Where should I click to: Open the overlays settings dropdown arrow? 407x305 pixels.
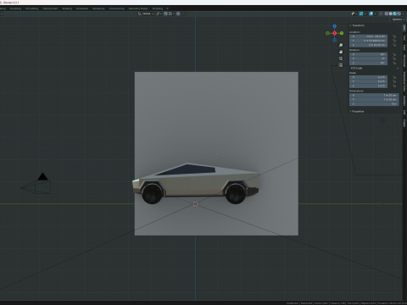point(375,14)
